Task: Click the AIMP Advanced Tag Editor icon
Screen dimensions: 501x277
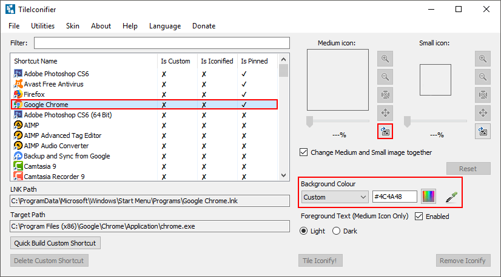Action: click(x=18, y=135)
